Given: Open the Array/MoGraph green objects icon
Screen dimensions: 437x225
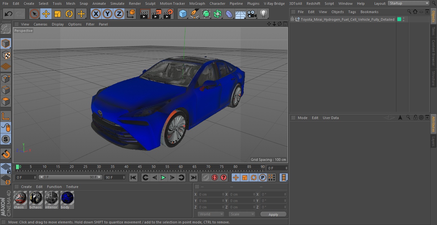Looking at the screenshot, I should 218,14.
